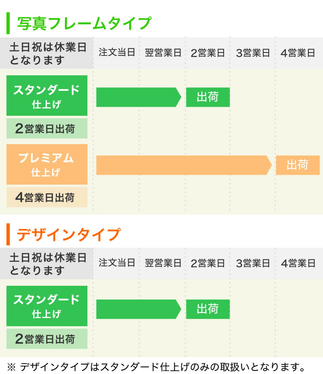Click green 出荷 box in デザインタイプ section
Screen dimensions: 323x374
[208, 309]
